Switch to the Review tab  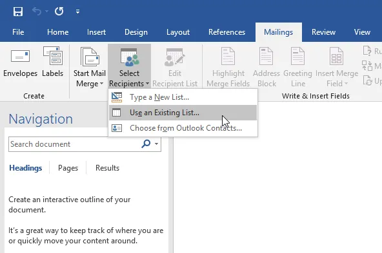[323, 32]
